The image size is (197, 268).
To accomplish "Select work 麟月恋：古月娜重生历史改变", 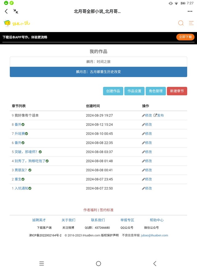I will [x=98, y=72].
